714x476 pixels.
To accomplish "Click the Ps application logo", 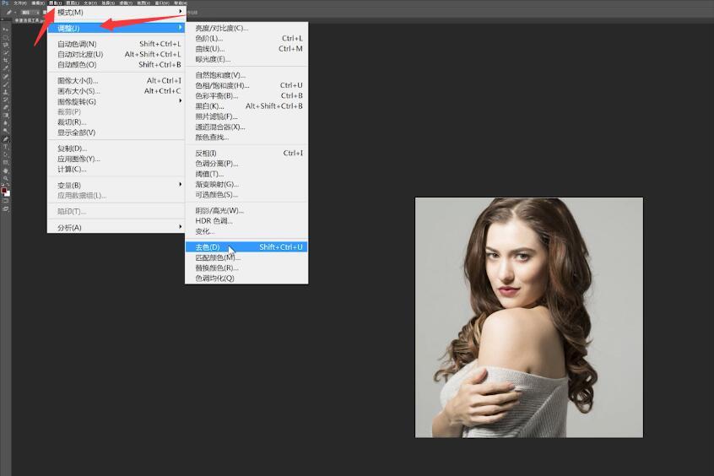I will click(x=5, y=3).
